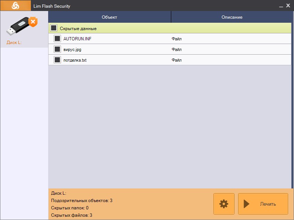This screenshot has width=294, height=220.
Task: Close the Lim Flash Security window
Action: click(288, 5)
